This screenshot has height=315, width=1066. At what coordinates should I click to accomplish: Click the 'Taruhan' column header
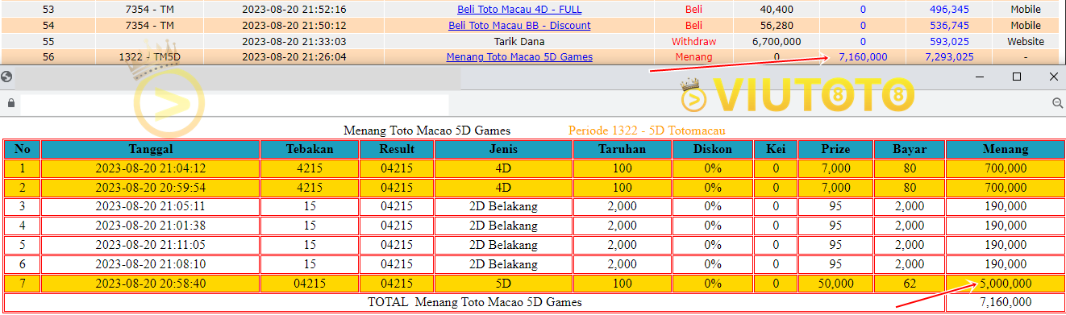pyautogui.click(x=622, y=149)
